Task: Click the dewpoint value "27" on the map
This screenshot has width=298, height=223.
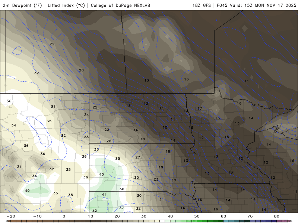Action: click(137, 157)
